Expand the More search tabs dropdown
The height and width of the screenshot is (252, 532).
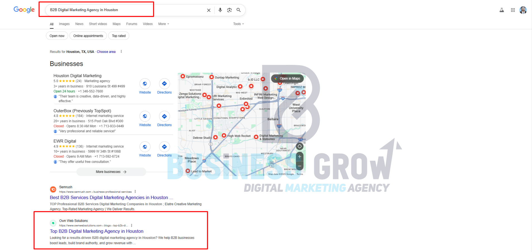[x=164, y=24]
